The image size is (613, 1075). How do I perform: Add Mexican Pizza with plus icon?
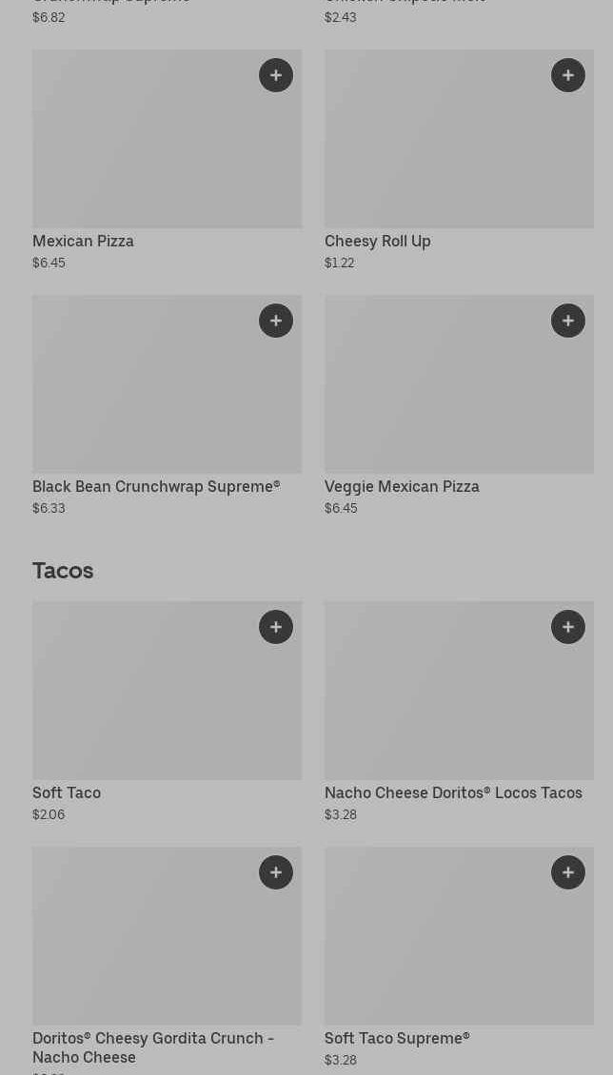[276, 75]
